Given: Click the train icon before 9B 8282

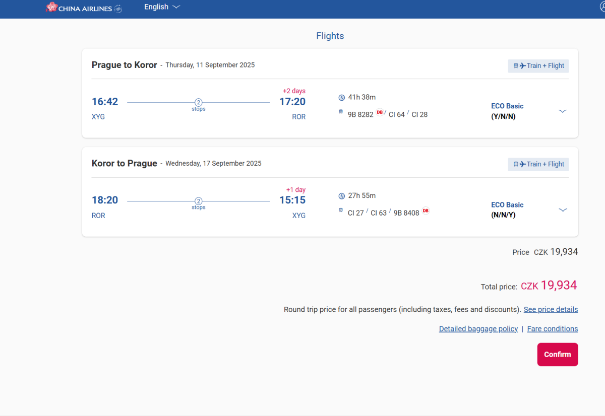Looking at the screenshot, I should pyautogui.click(x=341, y=112).
